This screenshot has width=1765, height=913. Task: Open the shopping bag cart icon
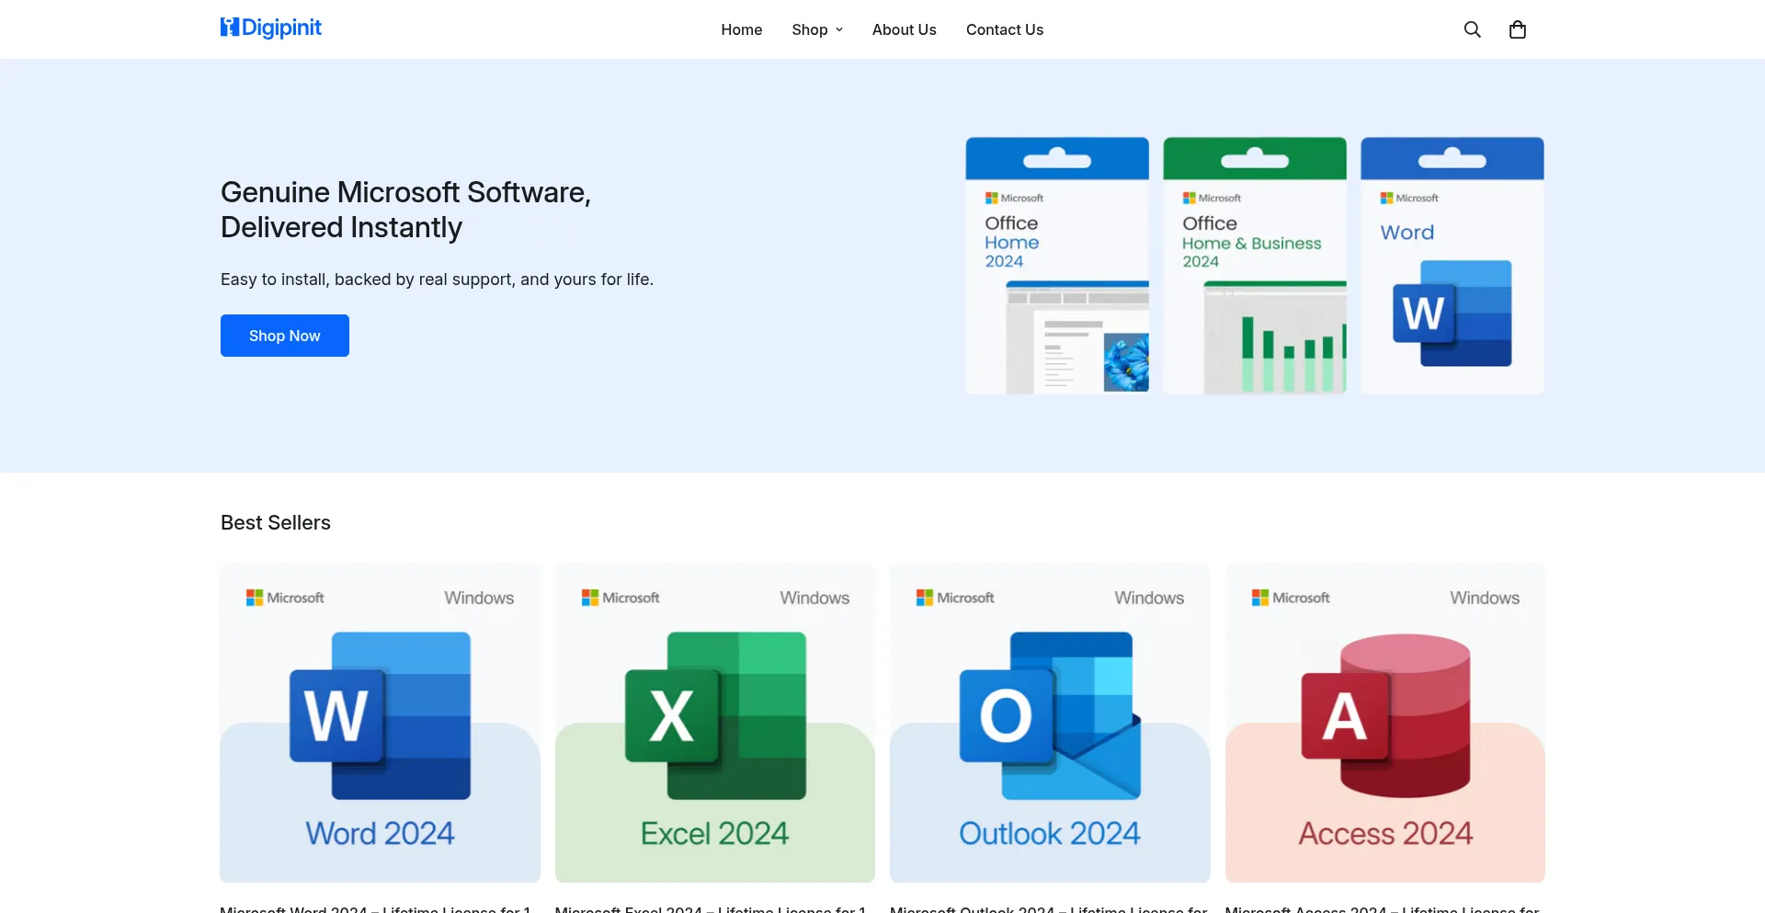point(1518,29)
